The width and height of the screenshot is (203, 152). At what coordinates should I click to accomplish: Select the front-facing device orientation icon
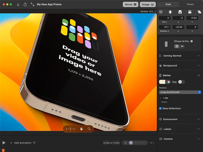tap(170, 12)
